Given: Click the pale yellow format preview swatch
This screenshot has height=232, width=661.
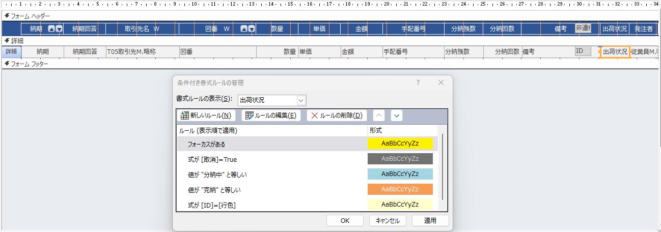Looking at the screenshot, I should click(400, 205).
